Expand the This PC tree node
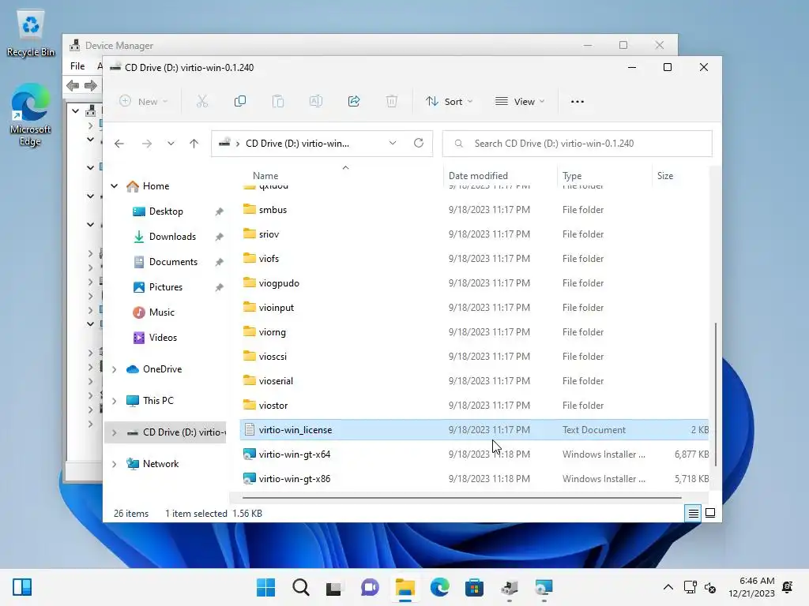Viewport: 809px width, 606px height. point(114,401)
